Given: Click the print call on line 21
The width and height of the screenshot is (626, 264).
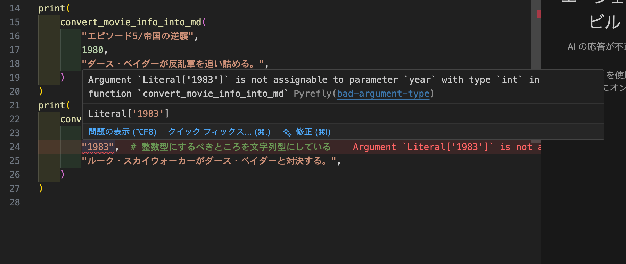Looking at the screenshot, I should 51,106.
